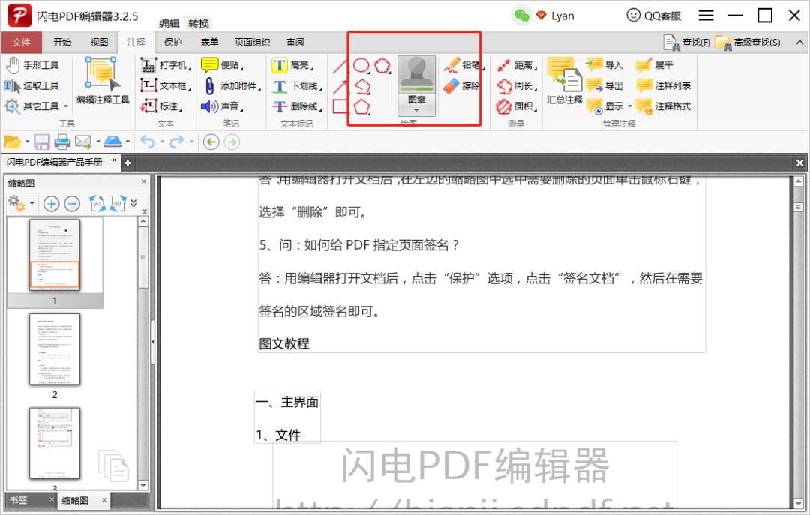This screenshot has height=515, width=810.
Task: Switch to the Form (表单) ribbon tab
Action: tap(210, 43)
